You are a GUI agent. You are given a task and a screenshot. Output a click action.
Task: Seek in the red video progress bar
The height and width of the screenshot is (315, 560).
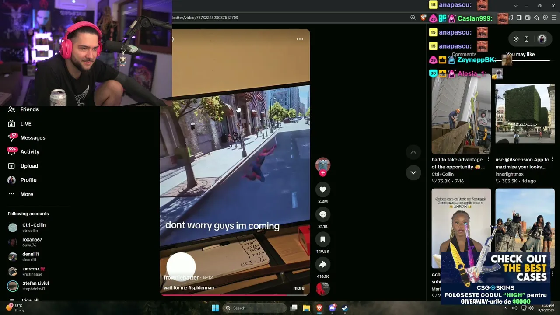tap(234, 295)
